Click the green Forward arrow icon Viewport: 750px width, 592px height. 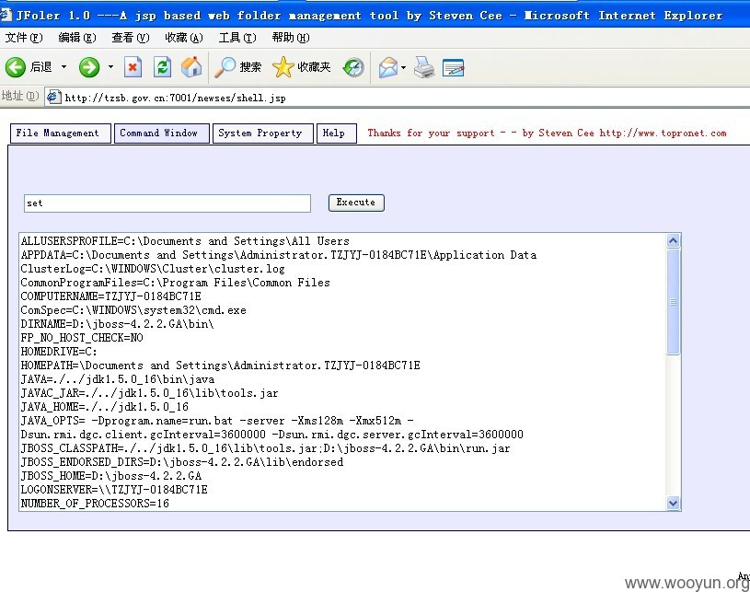[89, 67]
